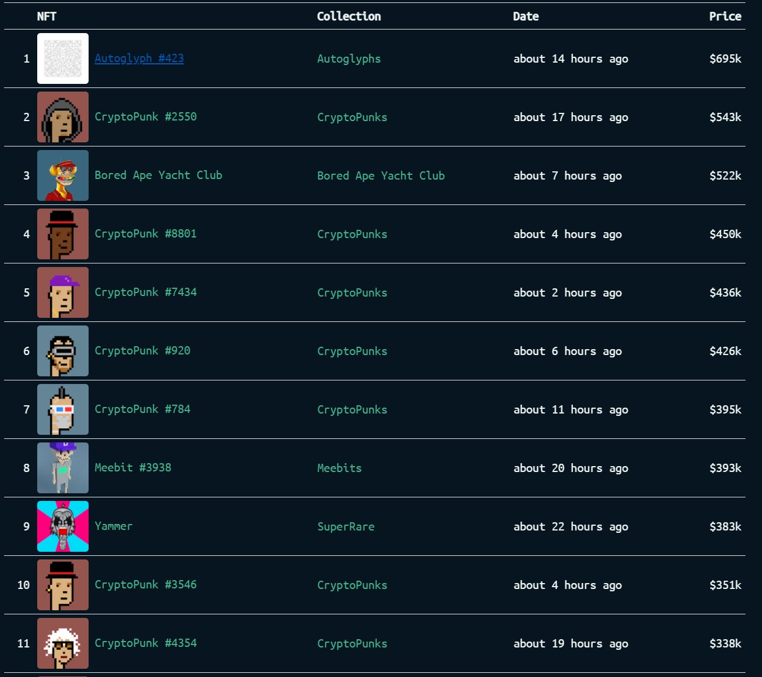Open the CryptoPunk #7434 purple cap thumbnail
762x677 pixels.
[63, 292]
